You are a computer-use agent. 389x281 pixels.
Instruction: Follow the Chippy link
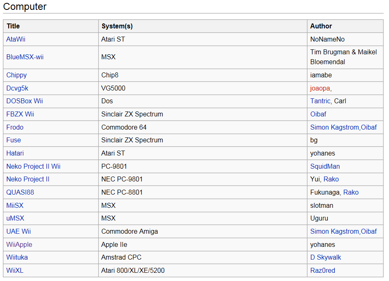[16, 75]
